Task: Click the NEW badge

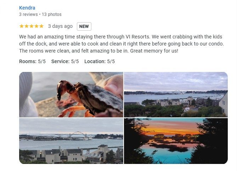Action: 84,26
